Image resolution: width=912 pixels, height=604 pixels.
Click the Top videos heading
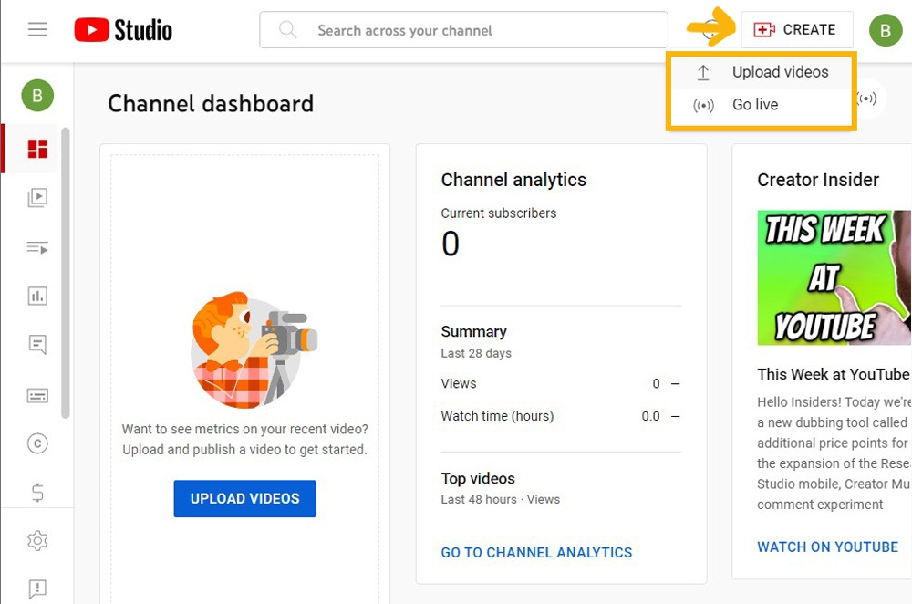[x=478, y=478]
